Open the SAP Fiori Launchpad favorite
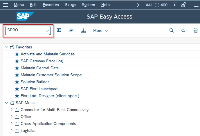Screen dimensions: 200x136 [x=39, y=89]
